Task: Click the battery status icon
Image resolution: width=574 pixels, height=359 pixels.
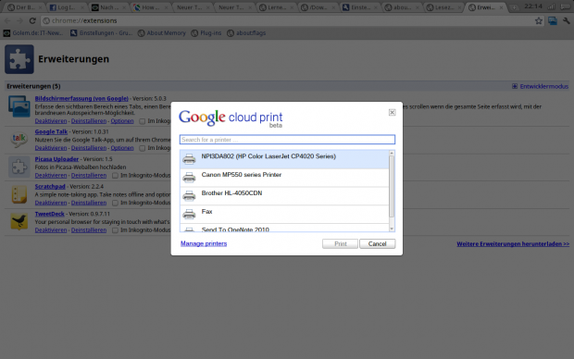Action: coord(566,7)
